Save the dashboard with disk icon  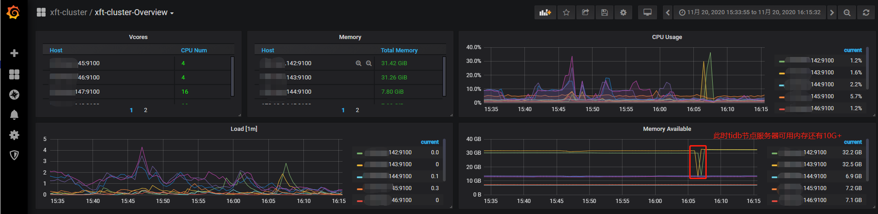[x=605, y=12]
